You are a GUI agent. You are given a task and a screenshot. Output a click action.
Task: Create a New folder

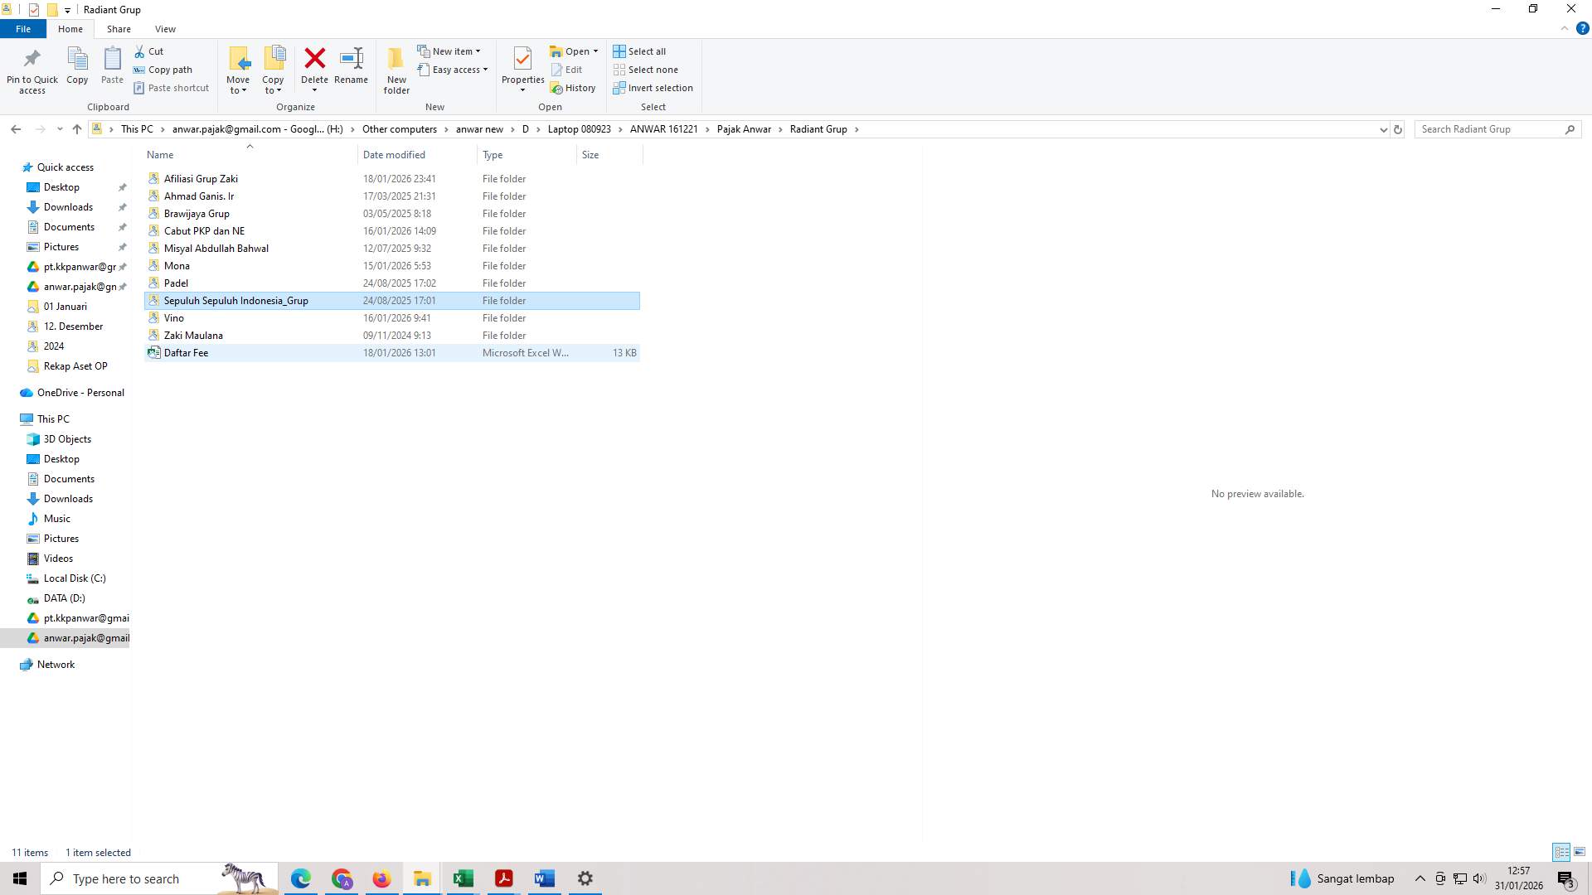click(396, 70)
